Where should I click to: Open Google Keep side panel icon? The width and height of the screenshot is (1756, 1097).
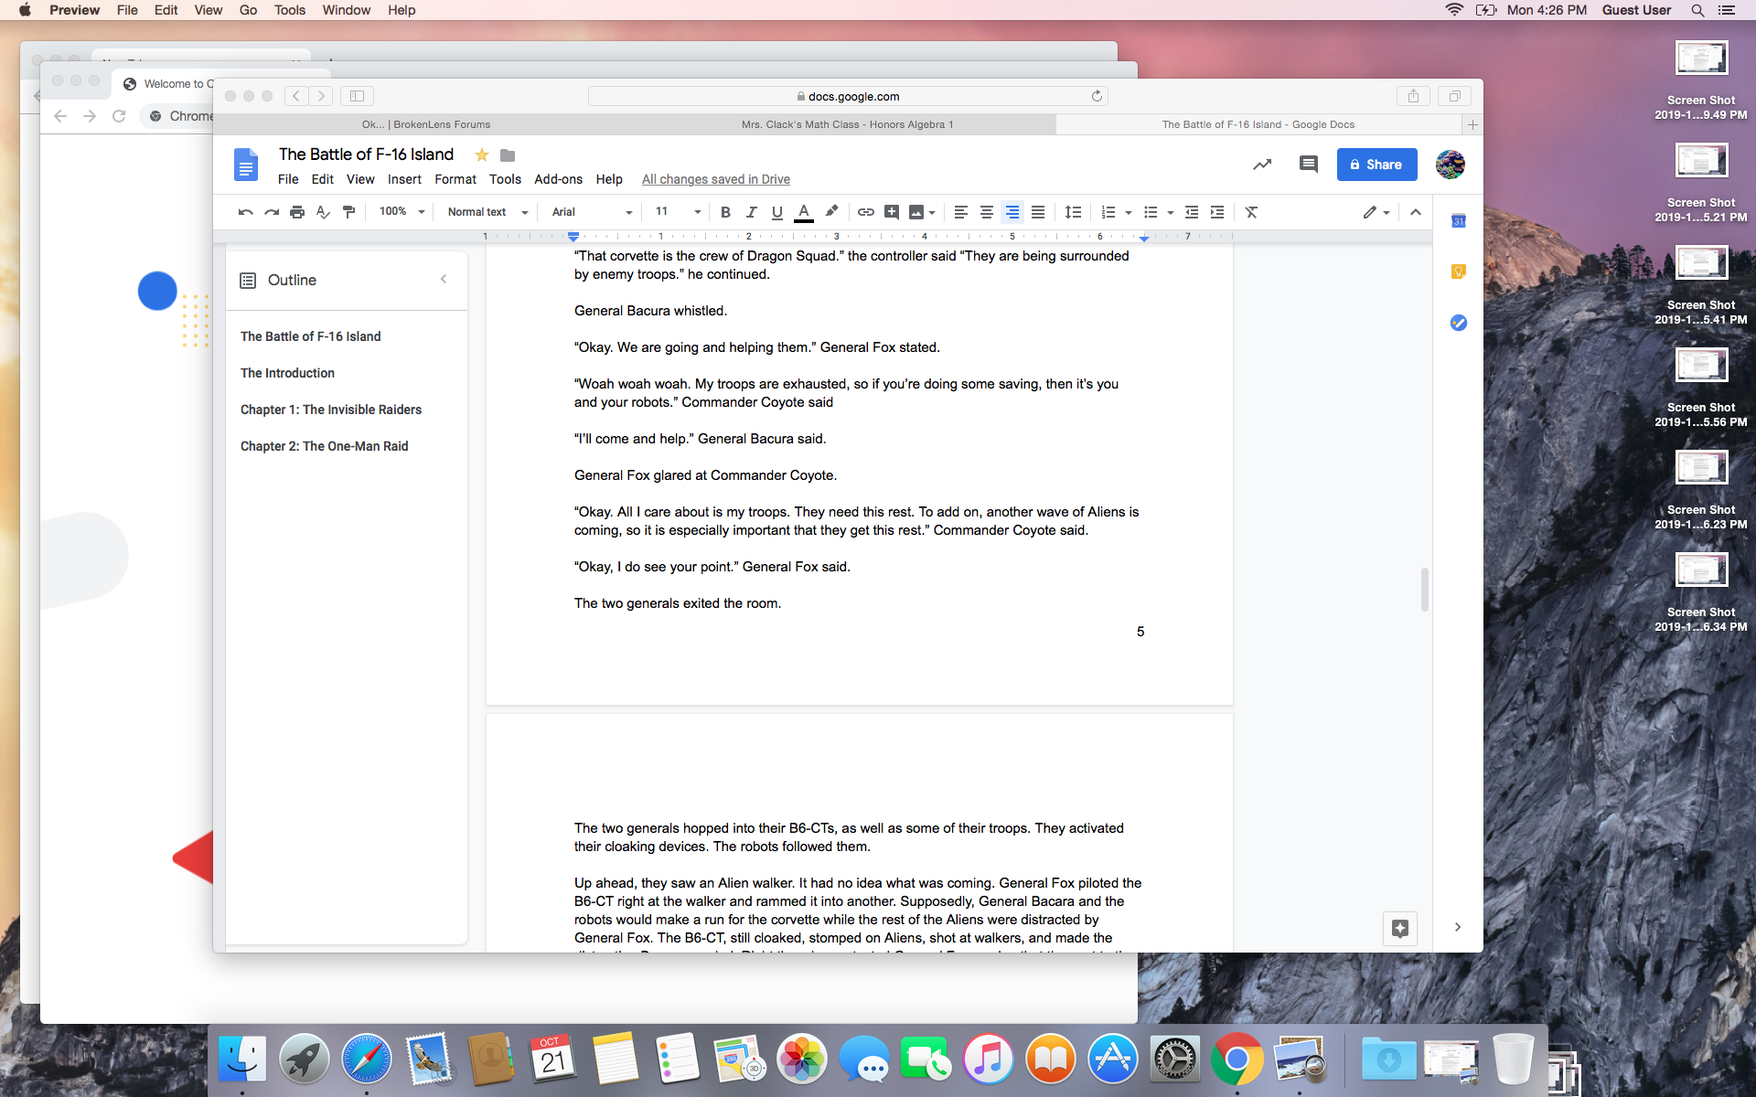(x=1458, y=272)
